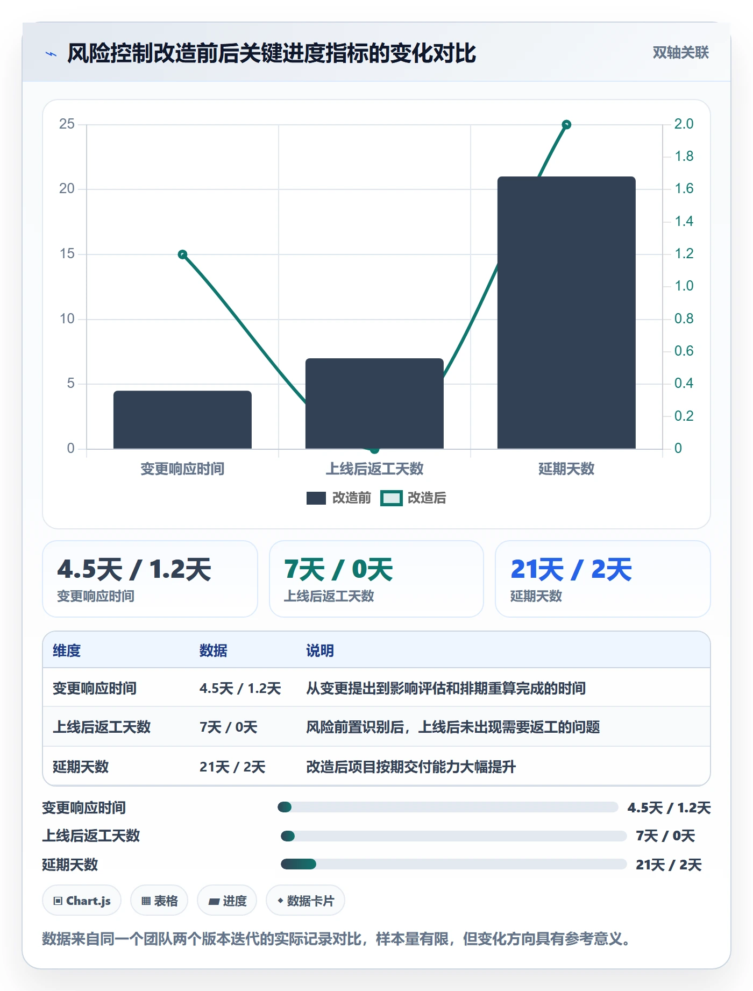Click description starting with 风险前置识别后
The width and height of the screenshot is (753, 991).
(x=453, y=727)
